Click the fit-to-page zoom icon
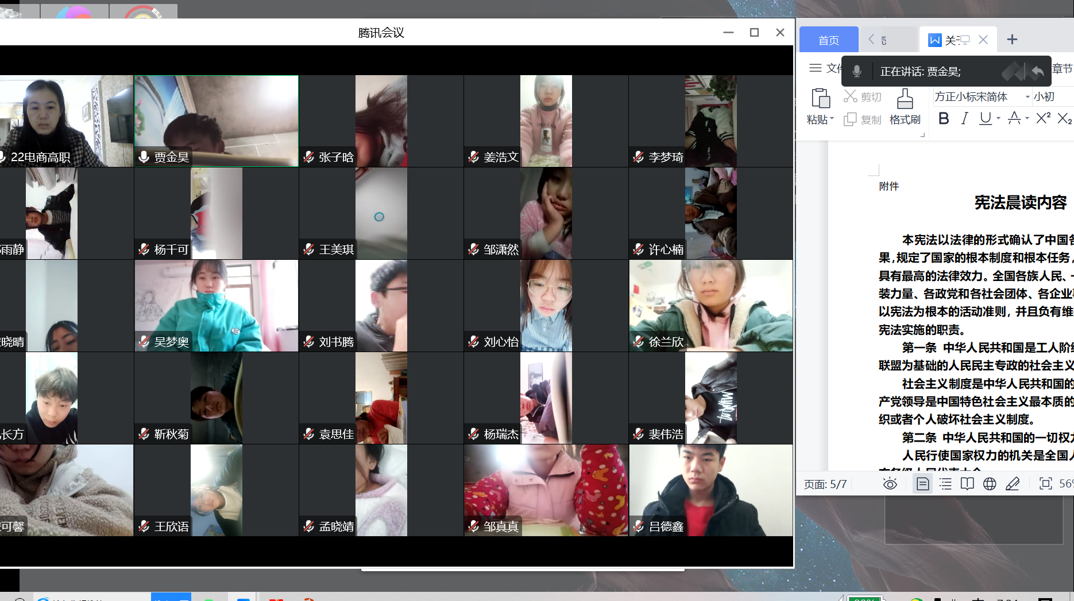The width and height of the screenshot is (1074, 601). (1046, 484)
